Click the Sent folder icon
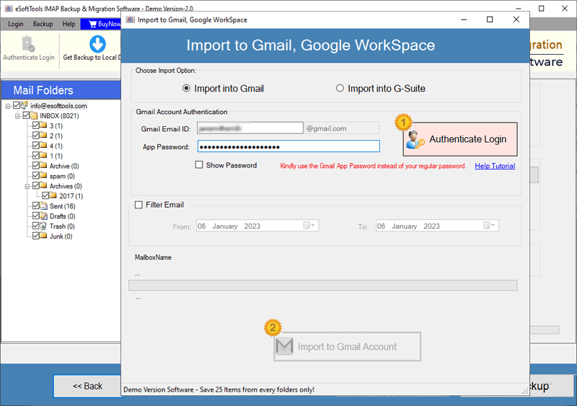 (43, 206)
